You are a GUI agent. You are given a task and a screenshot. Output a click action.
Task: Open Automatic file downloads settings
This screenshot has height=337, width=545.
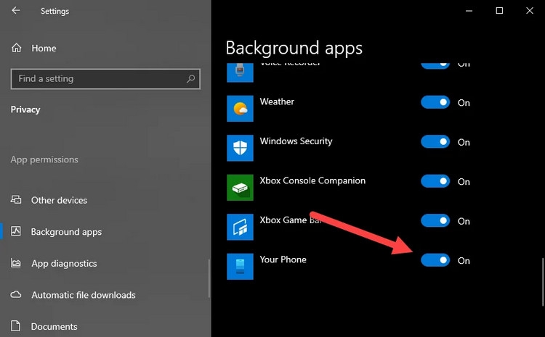click(x=84, y=295)
